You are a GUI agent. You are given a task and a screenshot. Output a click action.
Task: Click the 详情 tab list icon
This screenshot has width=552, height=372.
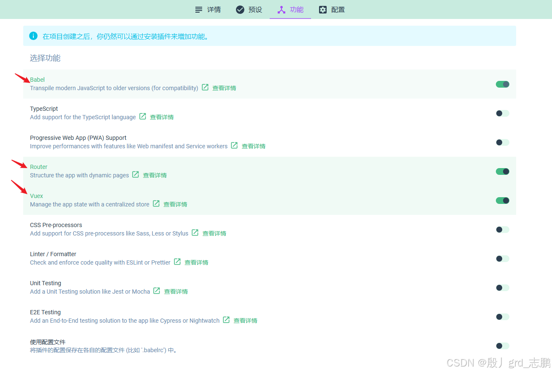tap(199, 10)
